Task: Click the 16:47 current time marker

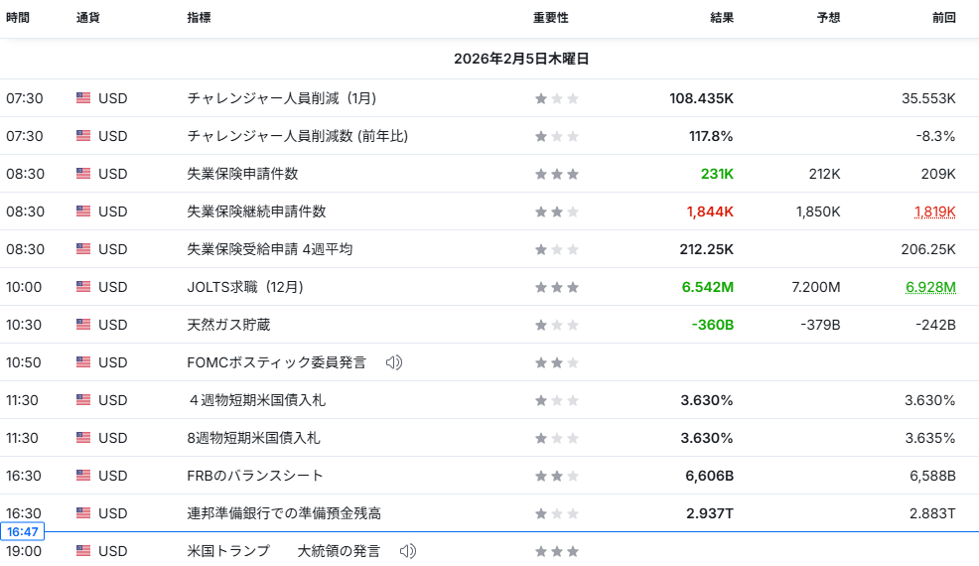Action: [22, 532]
